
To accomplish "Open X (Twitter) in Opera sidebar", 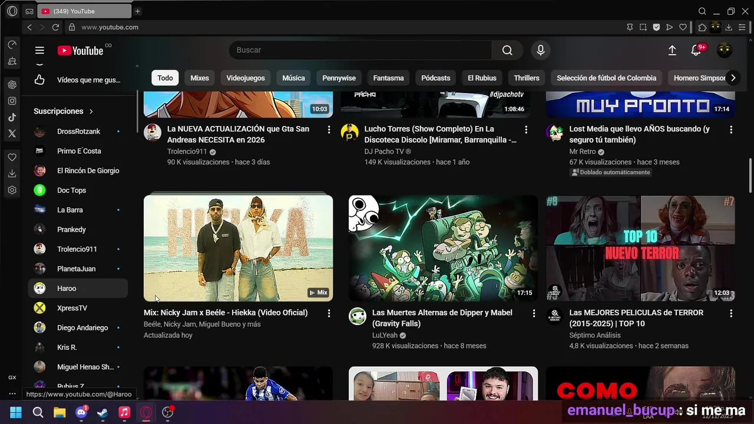I will [x=12, y=134].
